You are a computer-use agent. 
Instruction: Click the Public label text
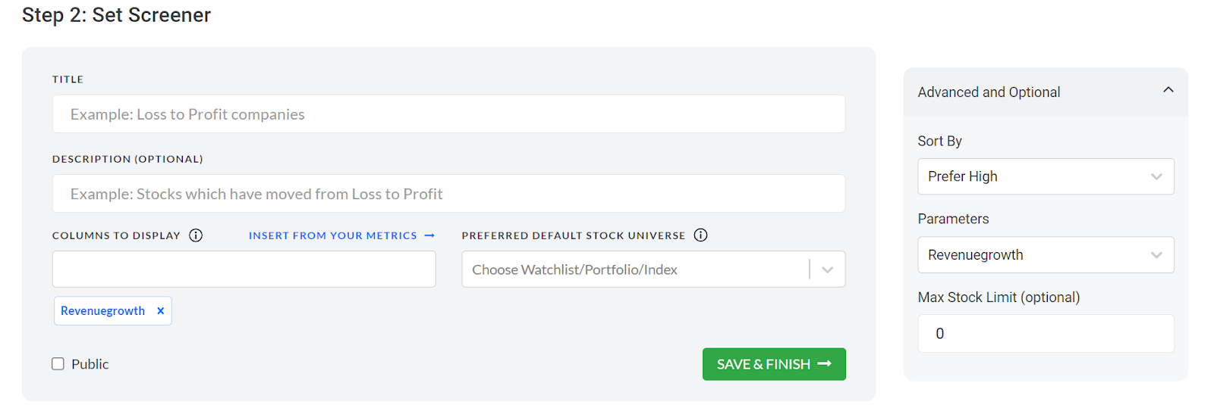tap(90, 364)
